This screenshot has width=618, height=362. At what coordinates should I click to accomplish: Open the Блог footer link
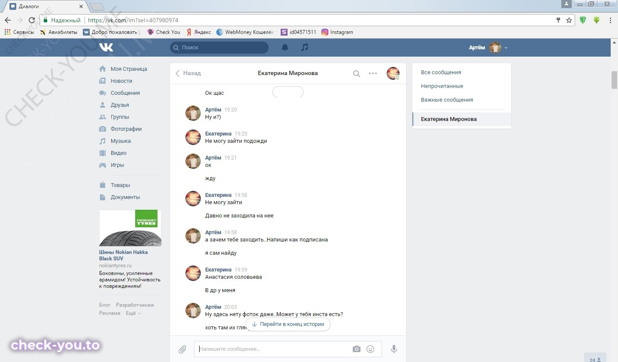click(105, 305)
